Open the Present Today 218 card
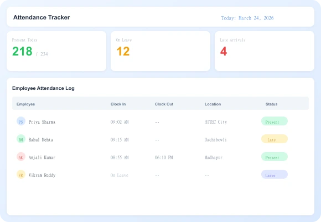This screenshot has height=222, width=321. tap(56, 51)
